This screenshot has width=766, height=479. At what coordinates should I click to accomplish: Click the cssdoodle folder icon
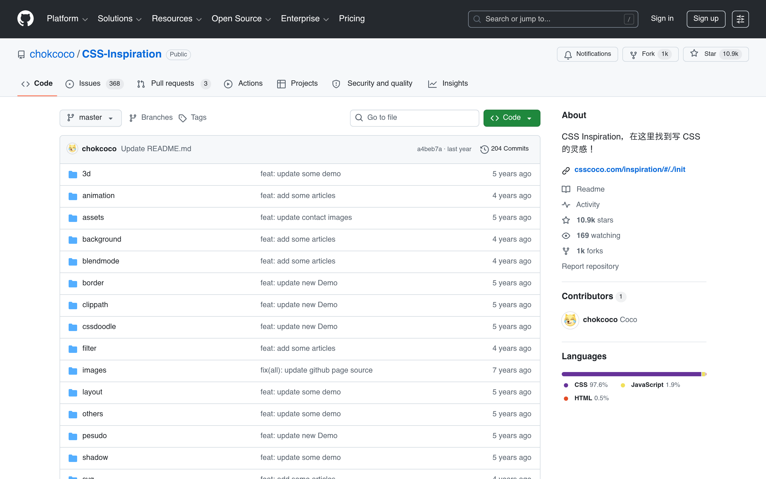73,327
